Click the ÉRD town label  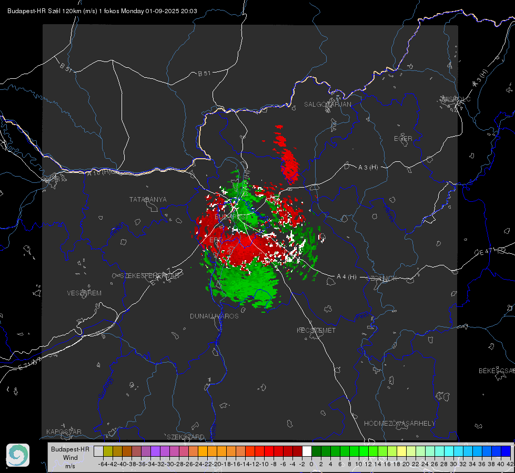click(216, 240)
